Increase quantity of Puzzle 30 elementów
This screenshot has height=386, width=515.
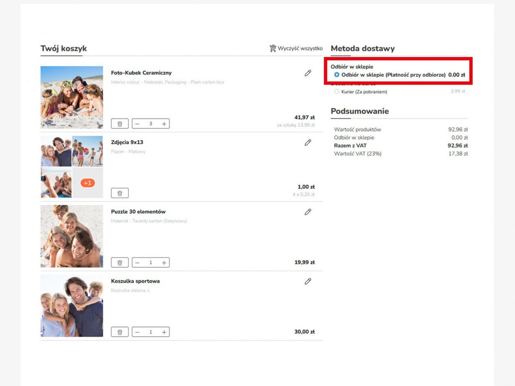click(164, 262)
